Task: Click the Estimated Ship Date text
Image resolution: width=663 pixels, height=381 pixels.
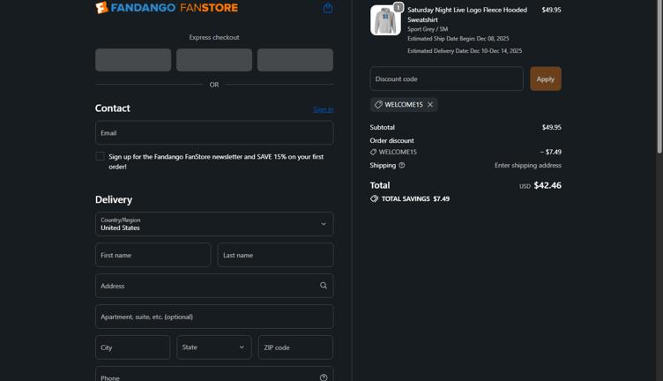Action: pyautogui.click(x=458, y=39)
